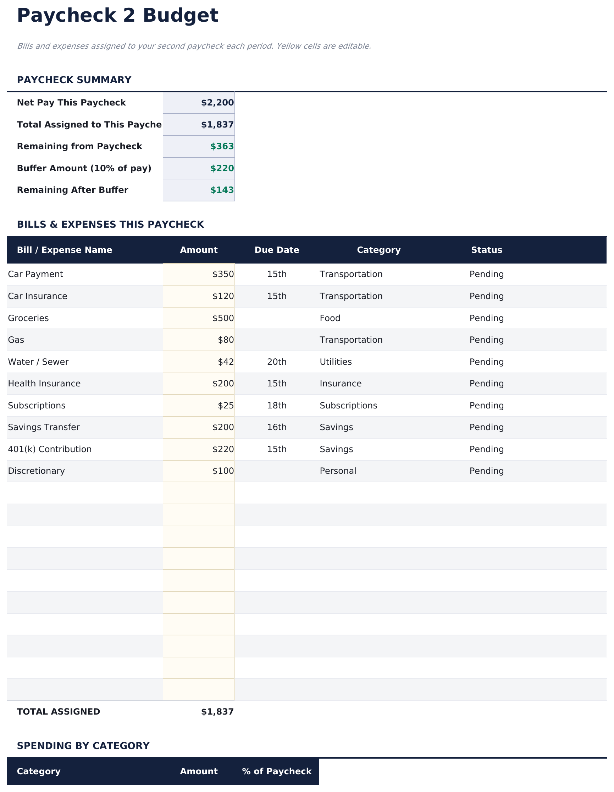Viewport: 614px width, 792px height.
Task: Click the PAYCHECK SUMMARY section heading
Action: click(74, 80)
